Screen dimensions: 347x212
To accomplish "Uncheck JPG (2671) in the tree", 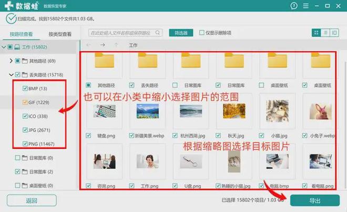I will point(25,130).
